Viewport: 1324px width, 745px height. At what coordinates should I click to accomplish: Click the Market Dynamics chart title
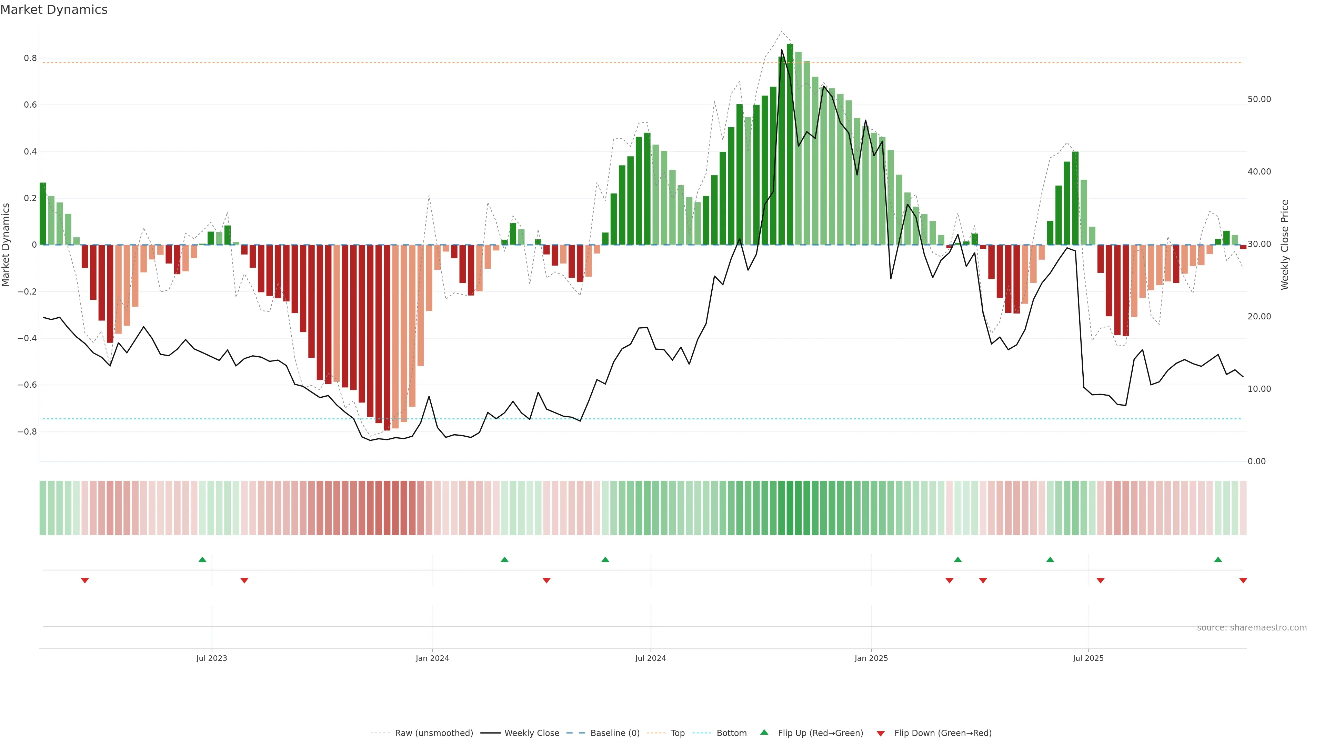(x=54, y=10)
